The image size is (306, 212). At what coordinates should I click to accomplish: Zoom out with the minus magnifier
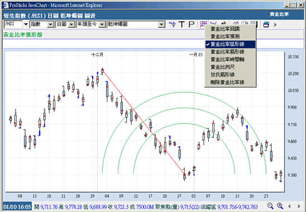click(270, 206)
